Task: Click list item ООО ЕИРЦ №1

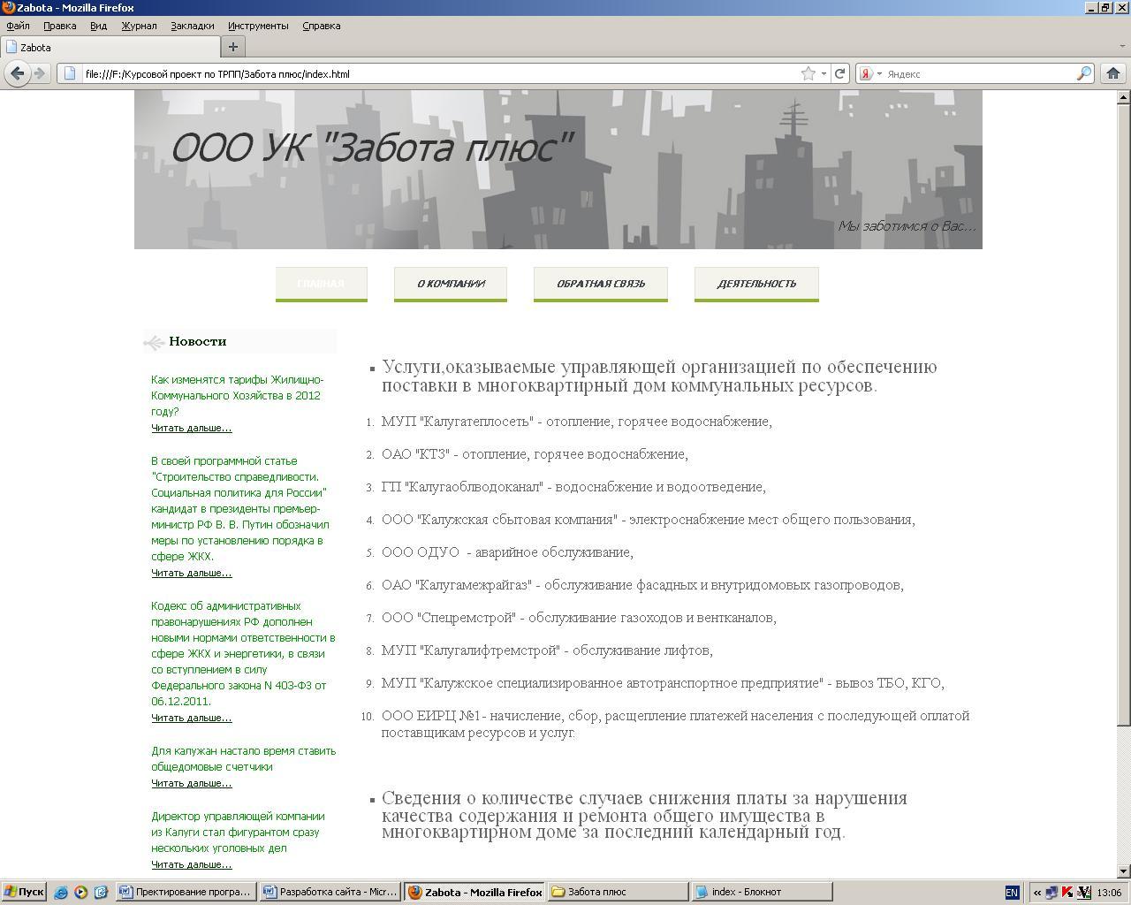Action: click(x=675, y=724)
